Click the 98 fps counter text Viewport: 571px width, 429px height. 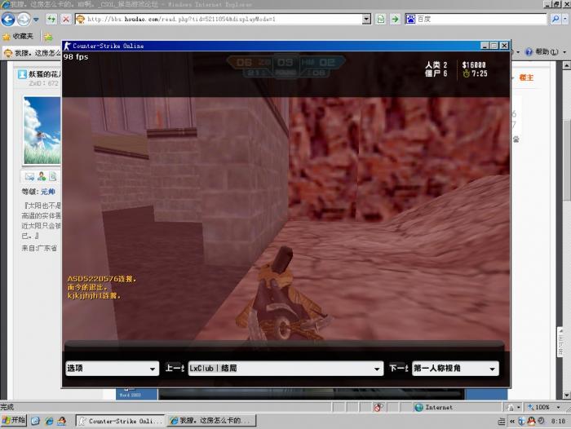click(76, 57)
